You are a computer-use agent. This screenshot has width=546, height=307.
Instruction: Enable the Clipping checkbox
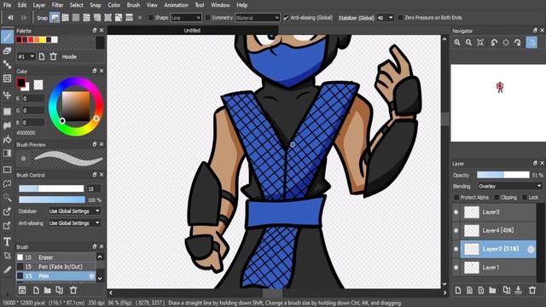click(497, 197)
